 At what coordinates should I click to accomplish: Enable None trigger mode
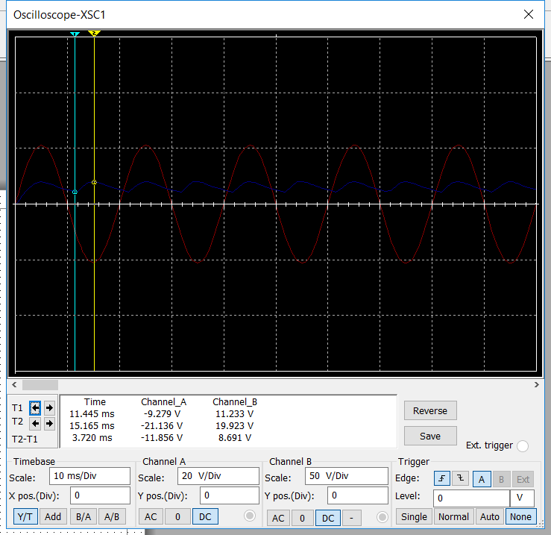(x=520, y=516)
